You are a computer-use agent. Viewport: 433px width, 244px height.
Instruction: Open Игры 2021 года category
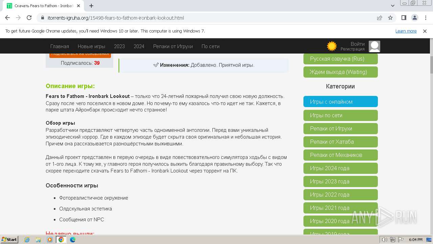(341, 208)
